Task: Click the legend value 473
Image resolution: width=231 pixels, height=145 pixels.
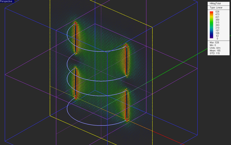Action: tap(217, 14)
